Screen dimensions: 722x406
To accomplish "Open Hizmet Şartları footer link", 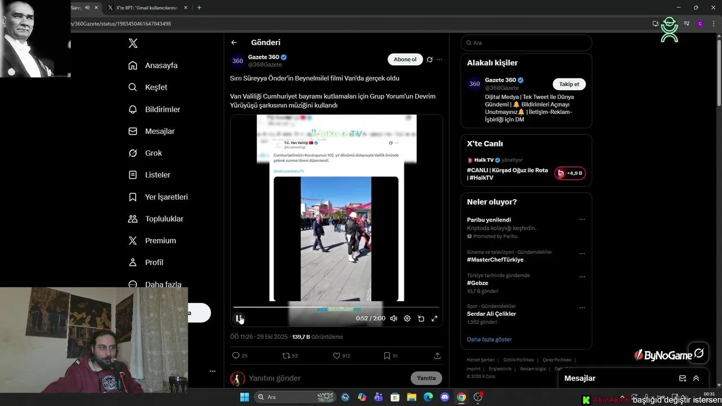I will pyautogui.click(x=481, y=360).
